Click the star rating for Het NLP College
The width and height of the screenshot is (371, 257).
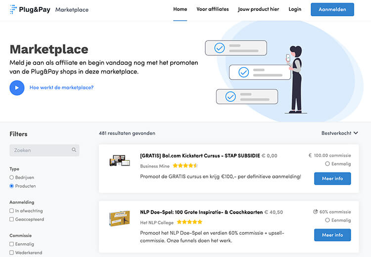coord(189,222)
